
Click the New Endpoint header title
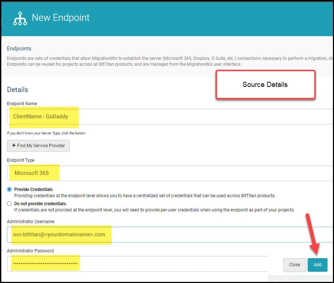[61, 18]
